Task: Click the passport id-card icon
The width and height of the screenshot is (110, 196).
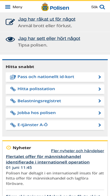Action: (x=13, y=77)
